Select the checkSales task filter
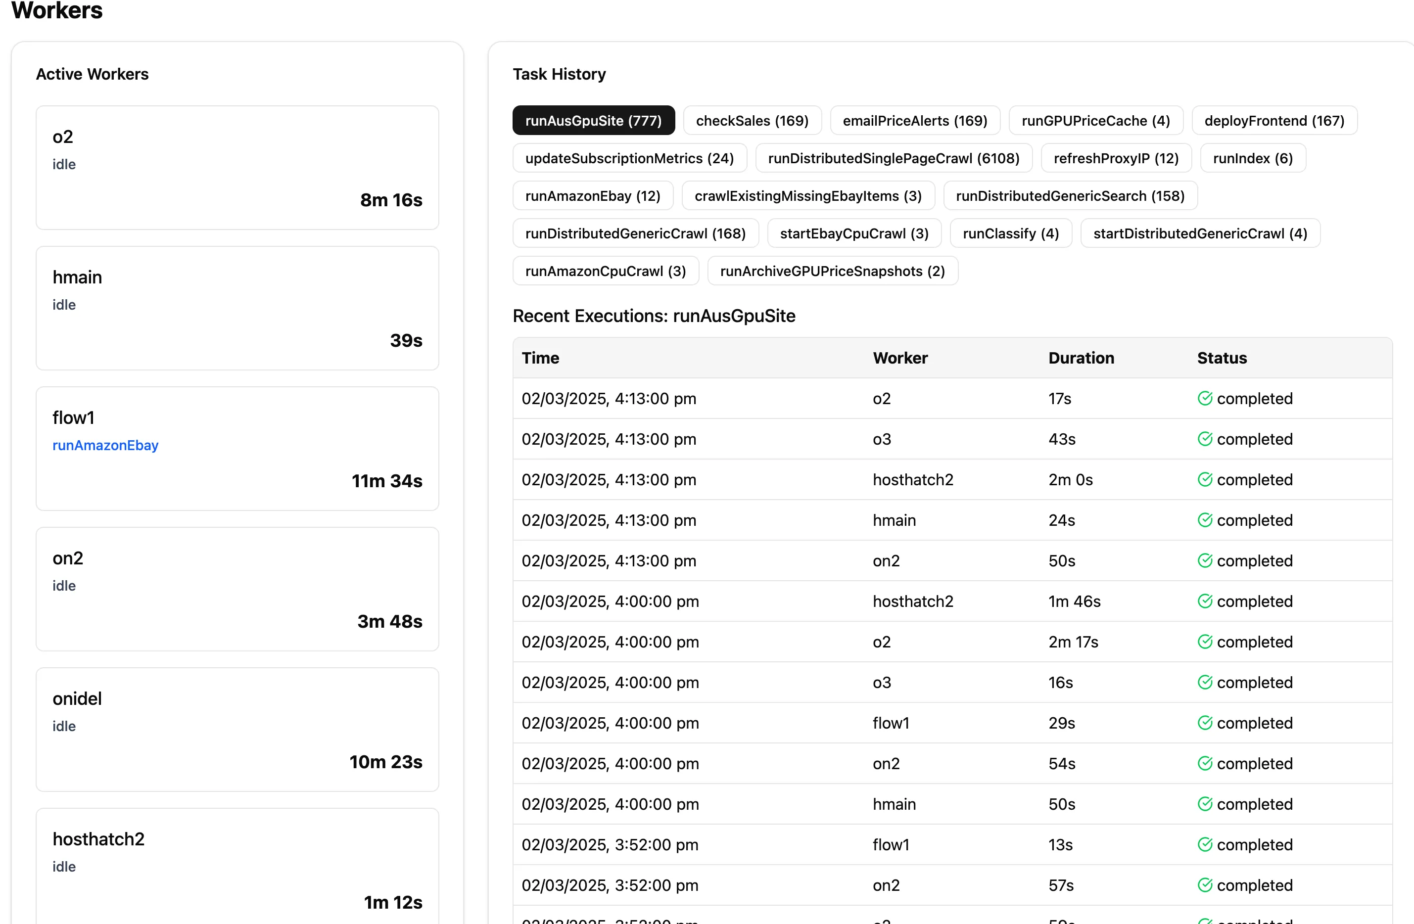Viewport: 1414px width, 924px height. [752, 121]
